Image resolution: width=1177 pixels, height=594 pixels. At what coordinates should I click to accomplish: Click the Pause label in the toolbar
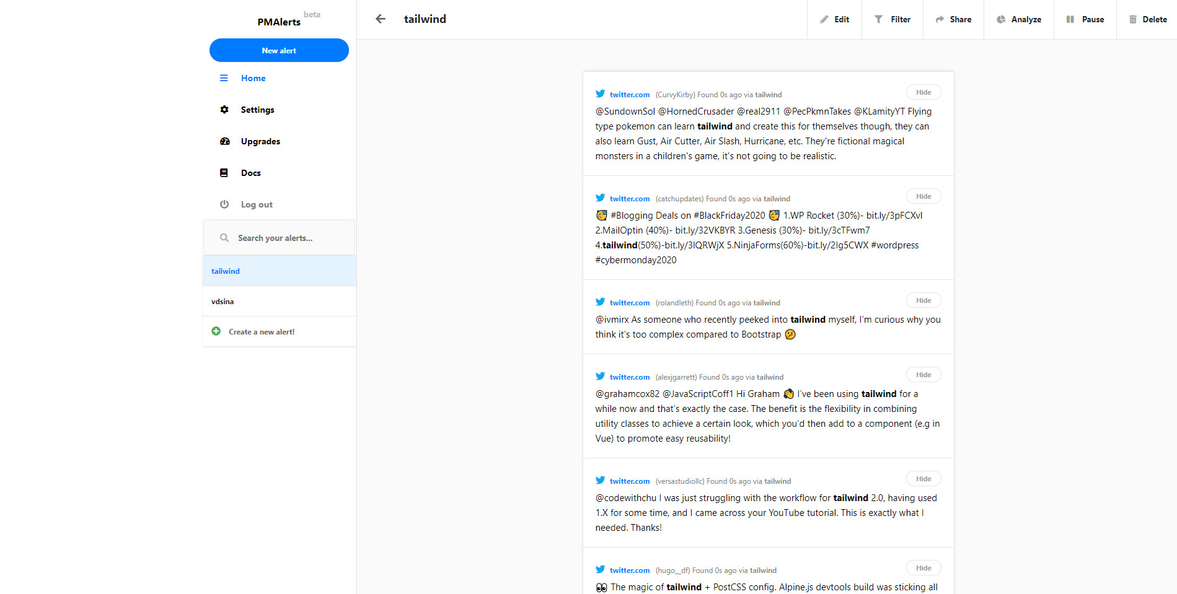pyautogui.click(x=1093, y=20)
